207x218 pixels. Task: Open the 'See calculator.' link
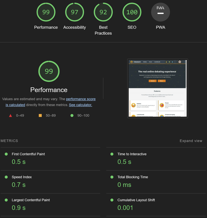coord(80,105)
